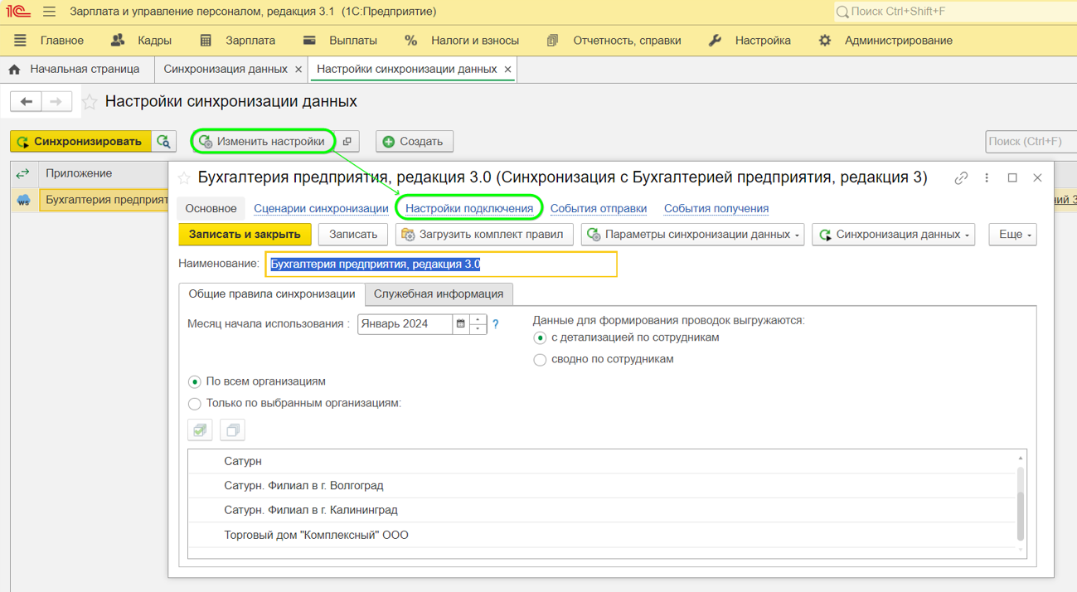The width and height of the screenshot is (1077, 592).
Task: Star the Бухгалтерия предприятия dialog as favorite
Action: tap(184, 177)
